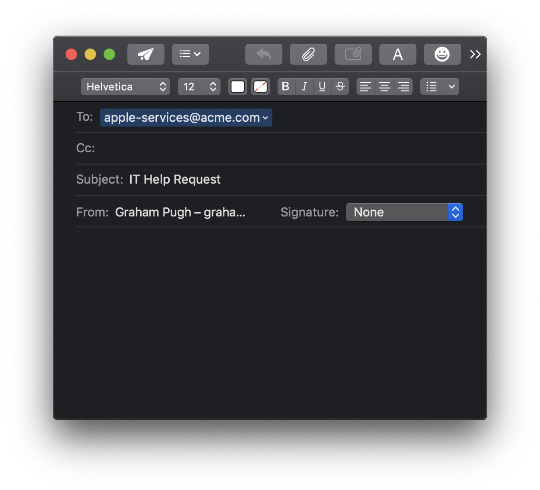
Task: Align text to the right
Action: (403, 87)
